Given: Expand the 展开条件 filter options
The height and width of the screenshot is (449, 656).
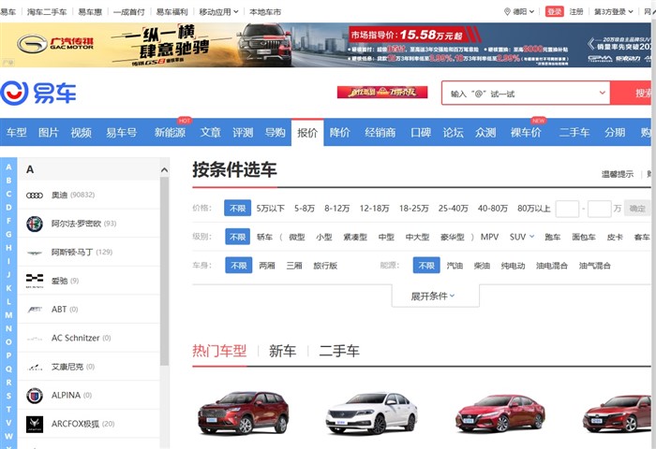Looking at the screenshot, I should click(x=435, y=297).
